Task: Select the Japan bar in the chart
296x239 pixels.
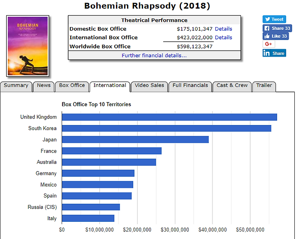Action: click(135, 140)
